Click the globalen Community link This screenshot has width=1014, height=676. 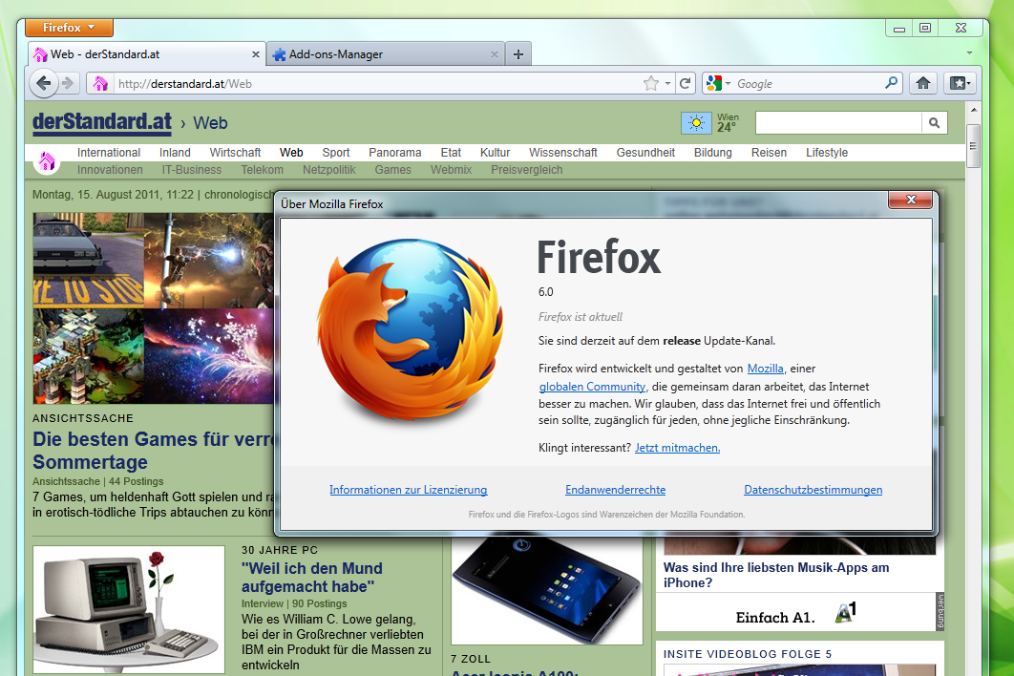592,387
